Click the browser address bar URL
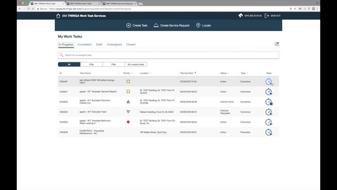Screen dimensions: 337x190 pos(90,9)
